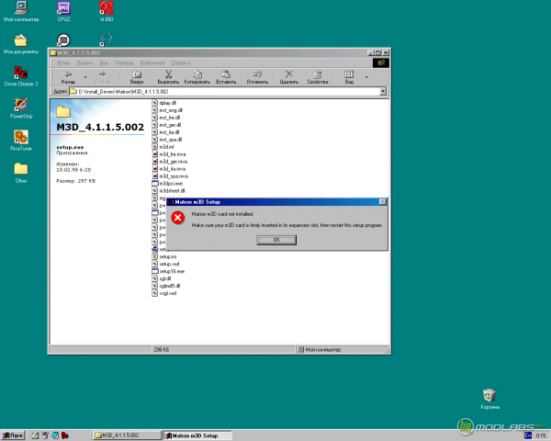The image size is (551, 441).
Task: Open the Файл menu
Action: coord(64,63)
